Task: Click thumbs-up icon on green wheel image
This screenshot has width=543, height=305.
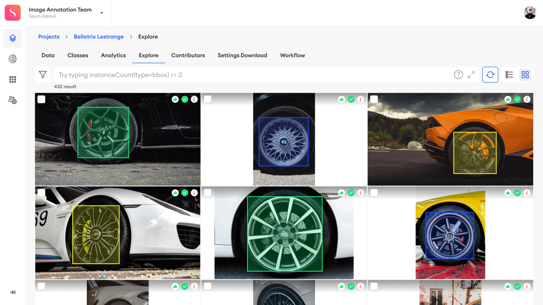Action: [175, 99]
